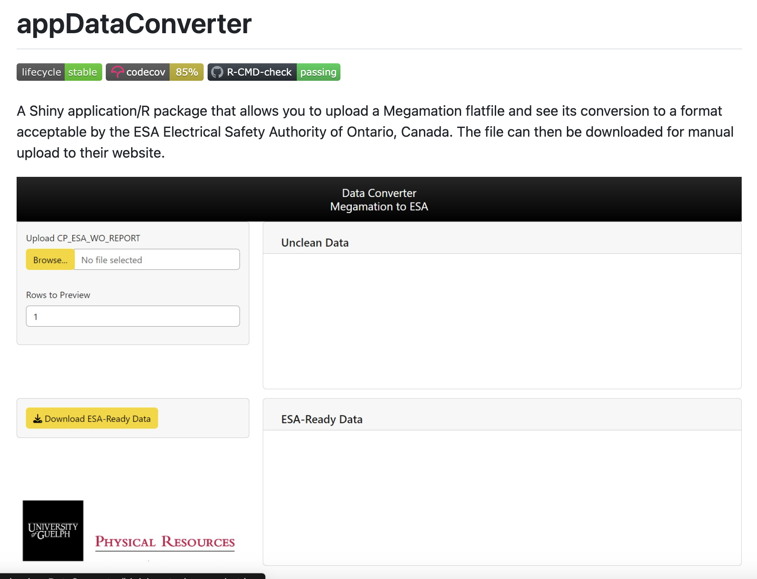Open the R-CMD-check passing badge

tap(274, 72)
